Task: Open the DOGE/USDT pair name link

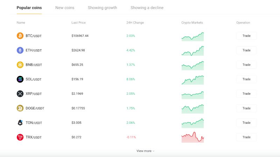Action: point(35,108)
